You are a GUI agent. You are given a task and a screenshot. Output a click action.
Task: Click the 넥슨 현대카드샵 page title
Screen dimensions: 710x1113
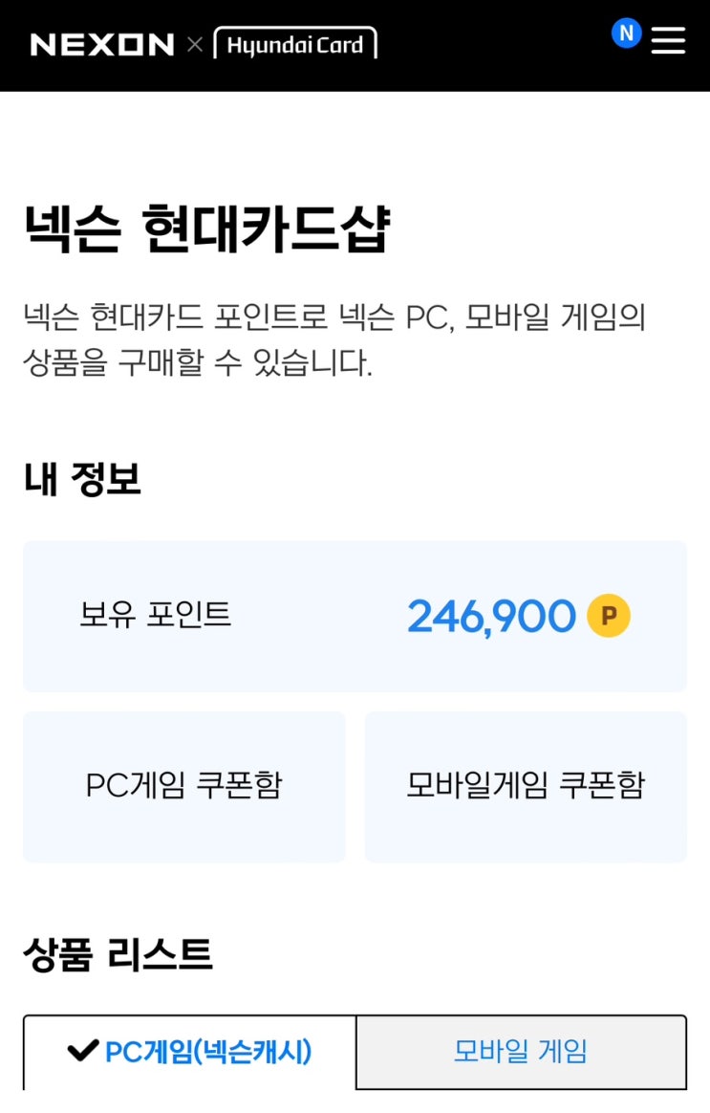[x=207, y=228]
